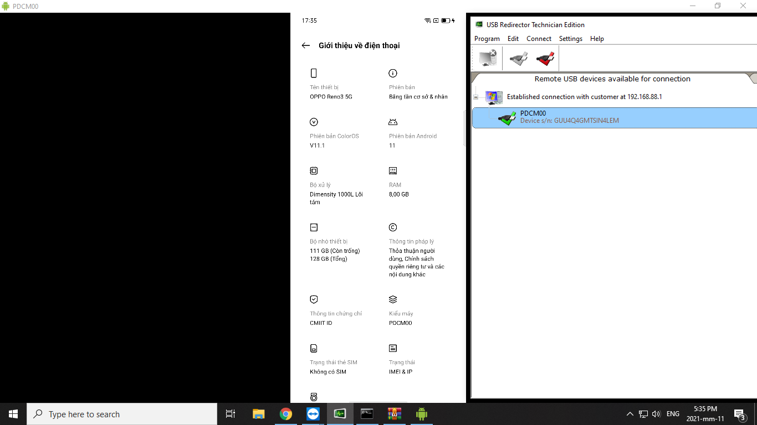Open the Connect menu

coord(539,39)
